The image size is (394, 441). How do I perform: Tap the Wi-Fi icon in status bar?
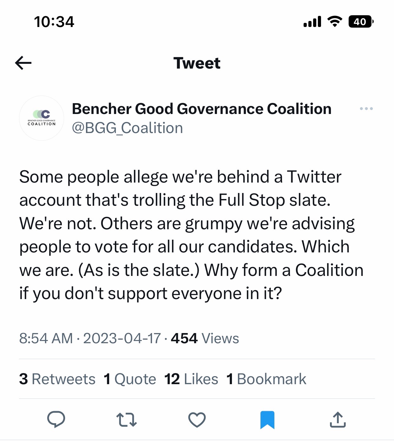pyautogui.click(x=334, y=22)
